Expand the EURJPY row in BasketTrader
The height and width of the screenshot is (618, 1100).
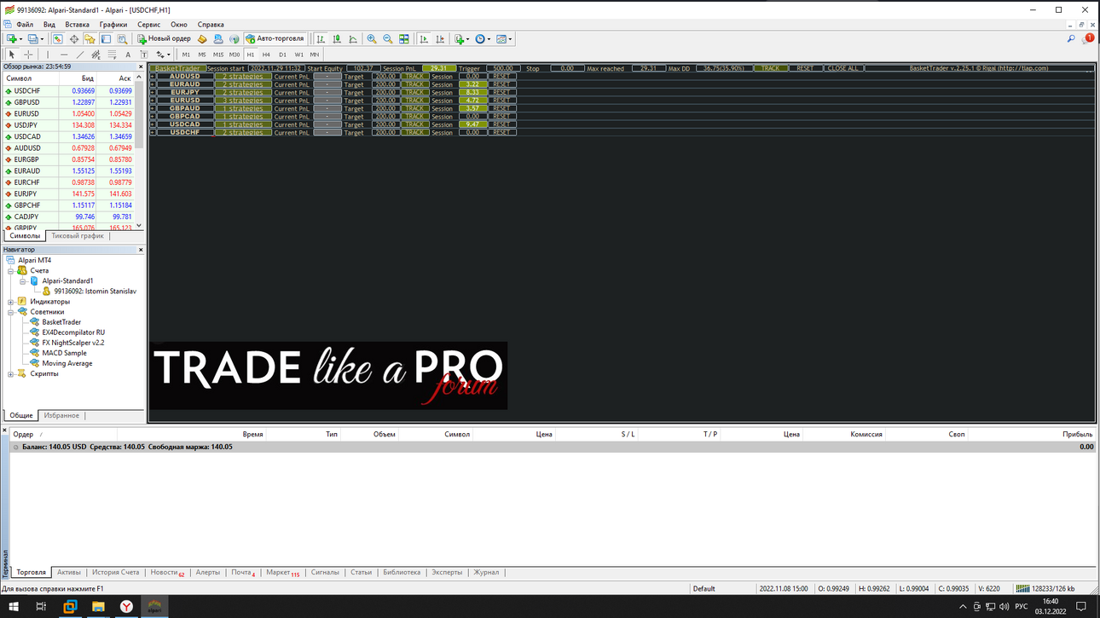pyautogui.click(x=153, y=92)
